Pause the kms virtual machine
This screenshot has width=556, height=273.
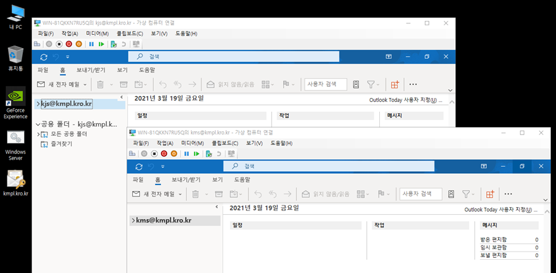[x=186, y=154]
